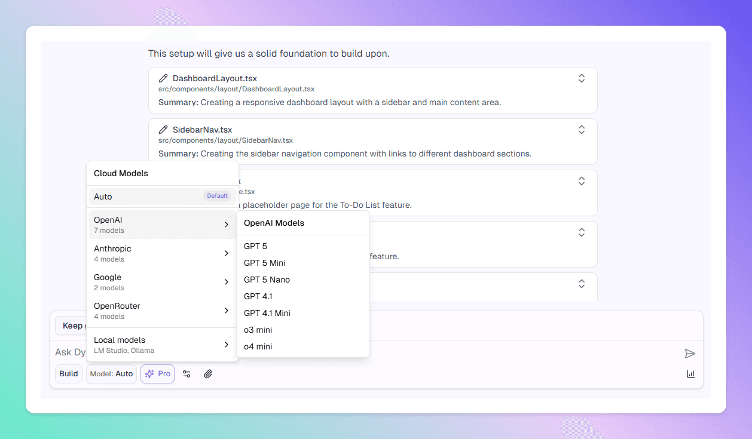Screen dimensions: 752x439
Task: Pick the o4 mini model
Action: point(258,346)
